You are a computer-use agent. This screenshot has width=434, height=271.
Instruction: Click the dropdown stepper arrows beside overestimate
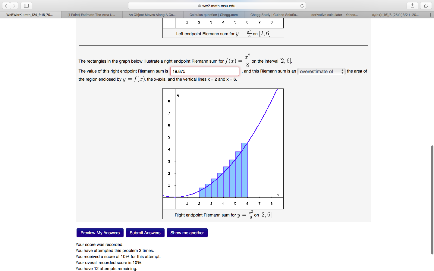(x=342, y=71)
